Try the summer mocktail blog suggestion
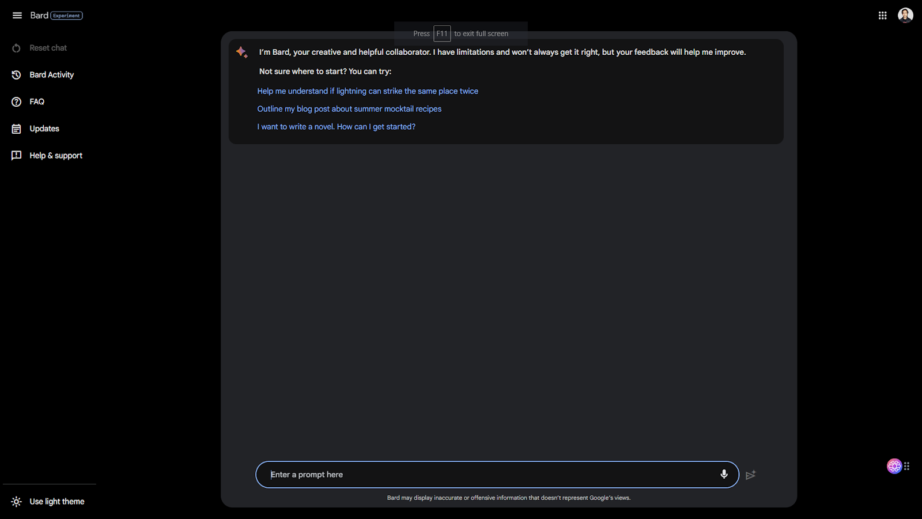This screenshot has width=922, height=519. 349,109
